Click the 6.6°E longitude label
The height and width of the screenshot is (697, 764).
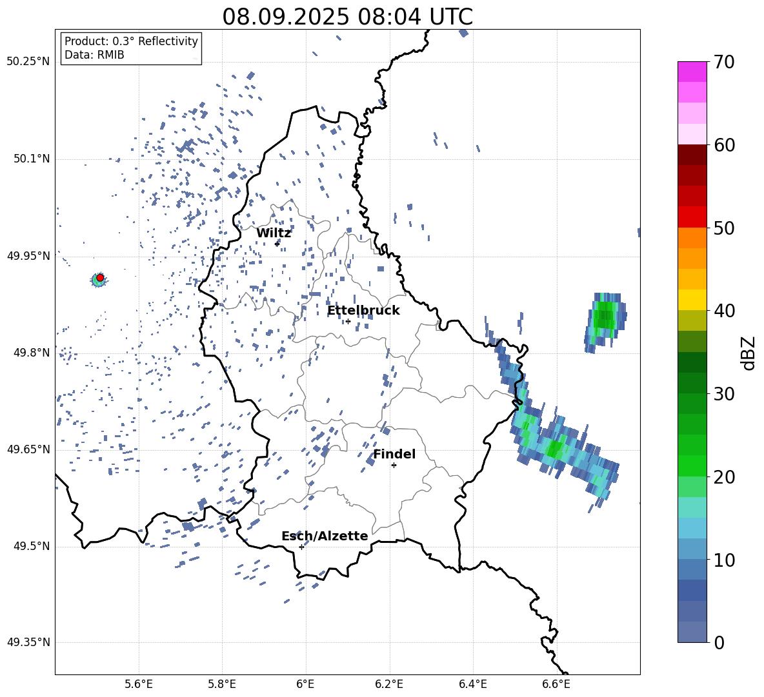pos(556,684)
